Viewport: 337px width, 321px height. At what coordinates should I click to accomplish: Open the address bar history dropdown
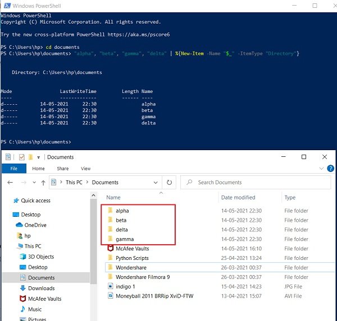156,183
